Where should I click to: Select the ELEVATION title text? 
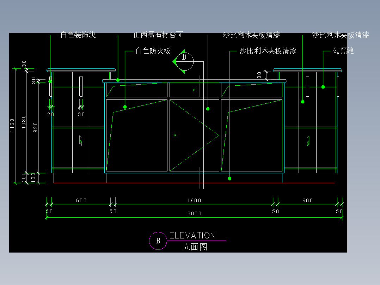pyautogui.click(x=193, y=235)
